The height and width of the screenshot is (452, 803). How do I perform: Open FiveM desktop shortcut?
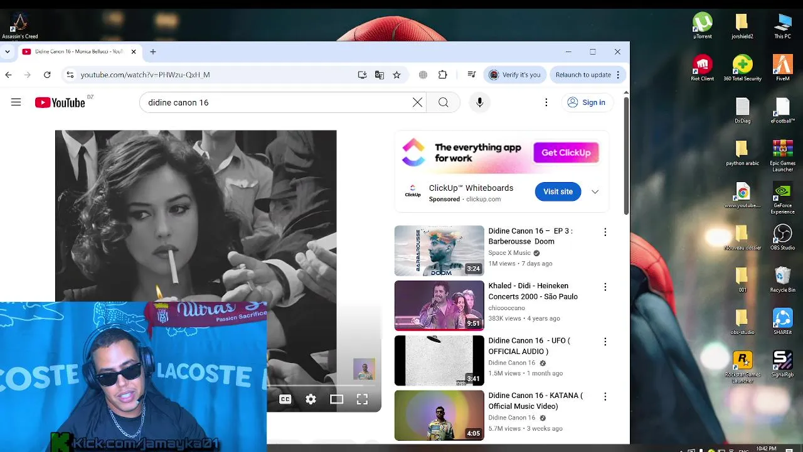tap(782, 68)
